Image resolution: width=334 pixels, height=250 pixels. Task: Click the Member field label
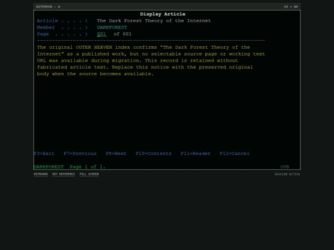tap(46, 27)
